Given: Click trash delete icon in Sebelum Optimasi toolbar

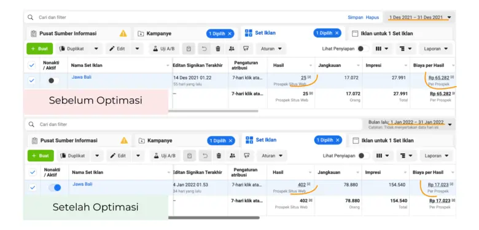Looking at the screenshot, I should click(x=218, y=49).
